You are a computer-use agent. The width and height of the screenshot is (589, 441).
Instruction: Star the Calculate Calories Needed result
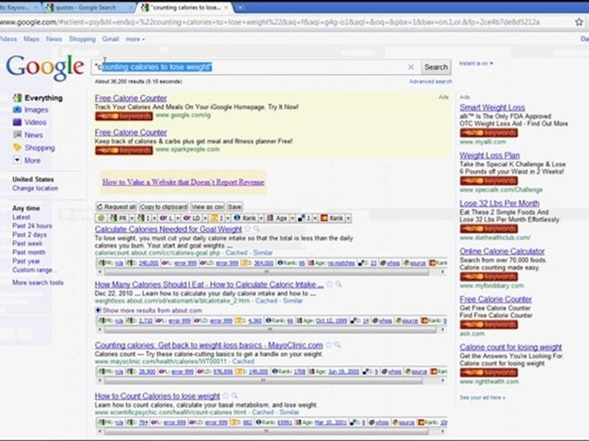click(248, 228)
